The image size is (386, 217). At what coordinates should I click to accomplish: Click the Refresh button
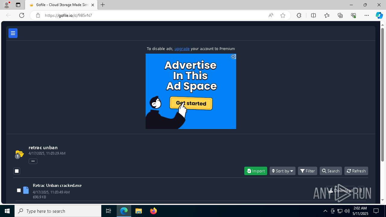pyautogui.click(x=356, y=171)
